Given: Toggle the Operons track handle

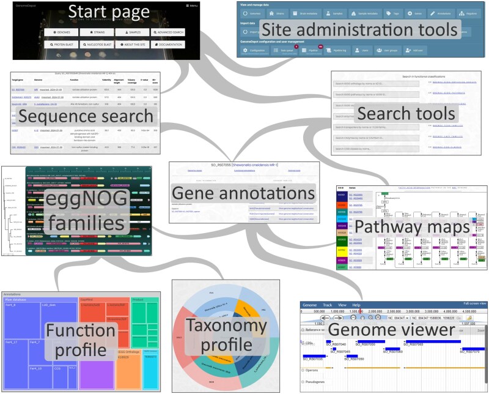Looking at the screenshot, I should click(303, 370).
